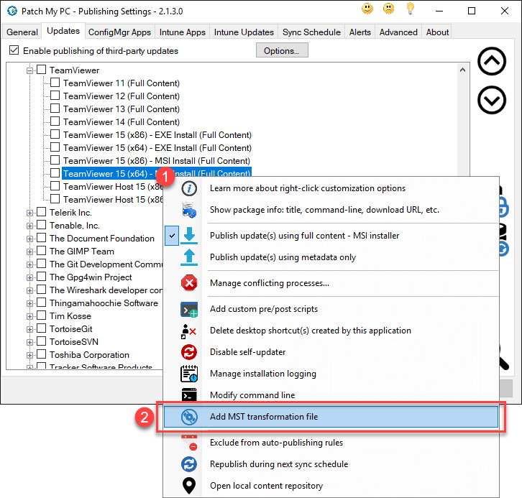Click the red refresh disable self-updater icon
This screenshot has height=498, width=522.
point(189,352)
